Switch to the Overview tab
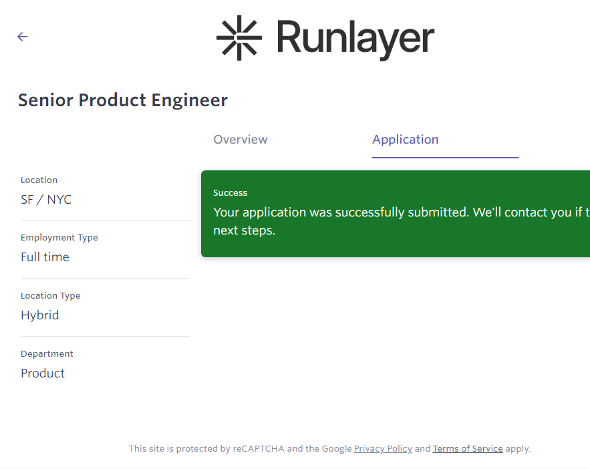Viewport: 590px width, 469px height. click(x=241, y=140)
